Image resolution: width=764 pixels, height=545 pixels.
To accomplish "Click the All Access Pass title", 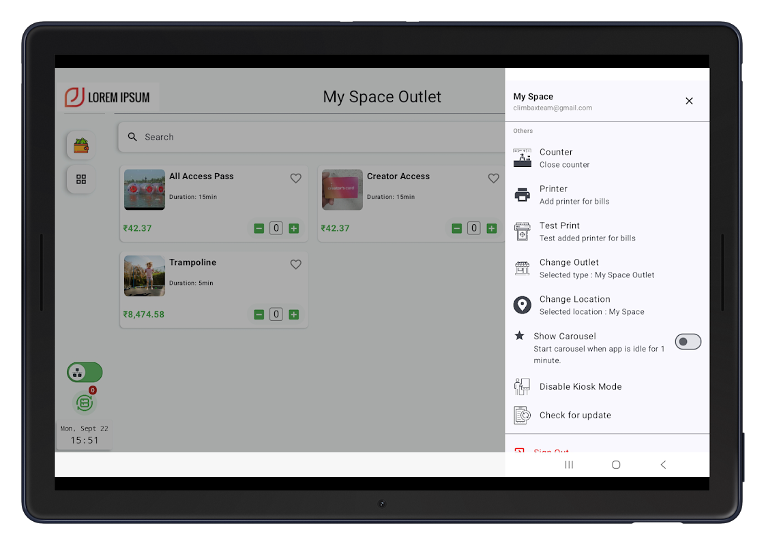I will point(201,176).
